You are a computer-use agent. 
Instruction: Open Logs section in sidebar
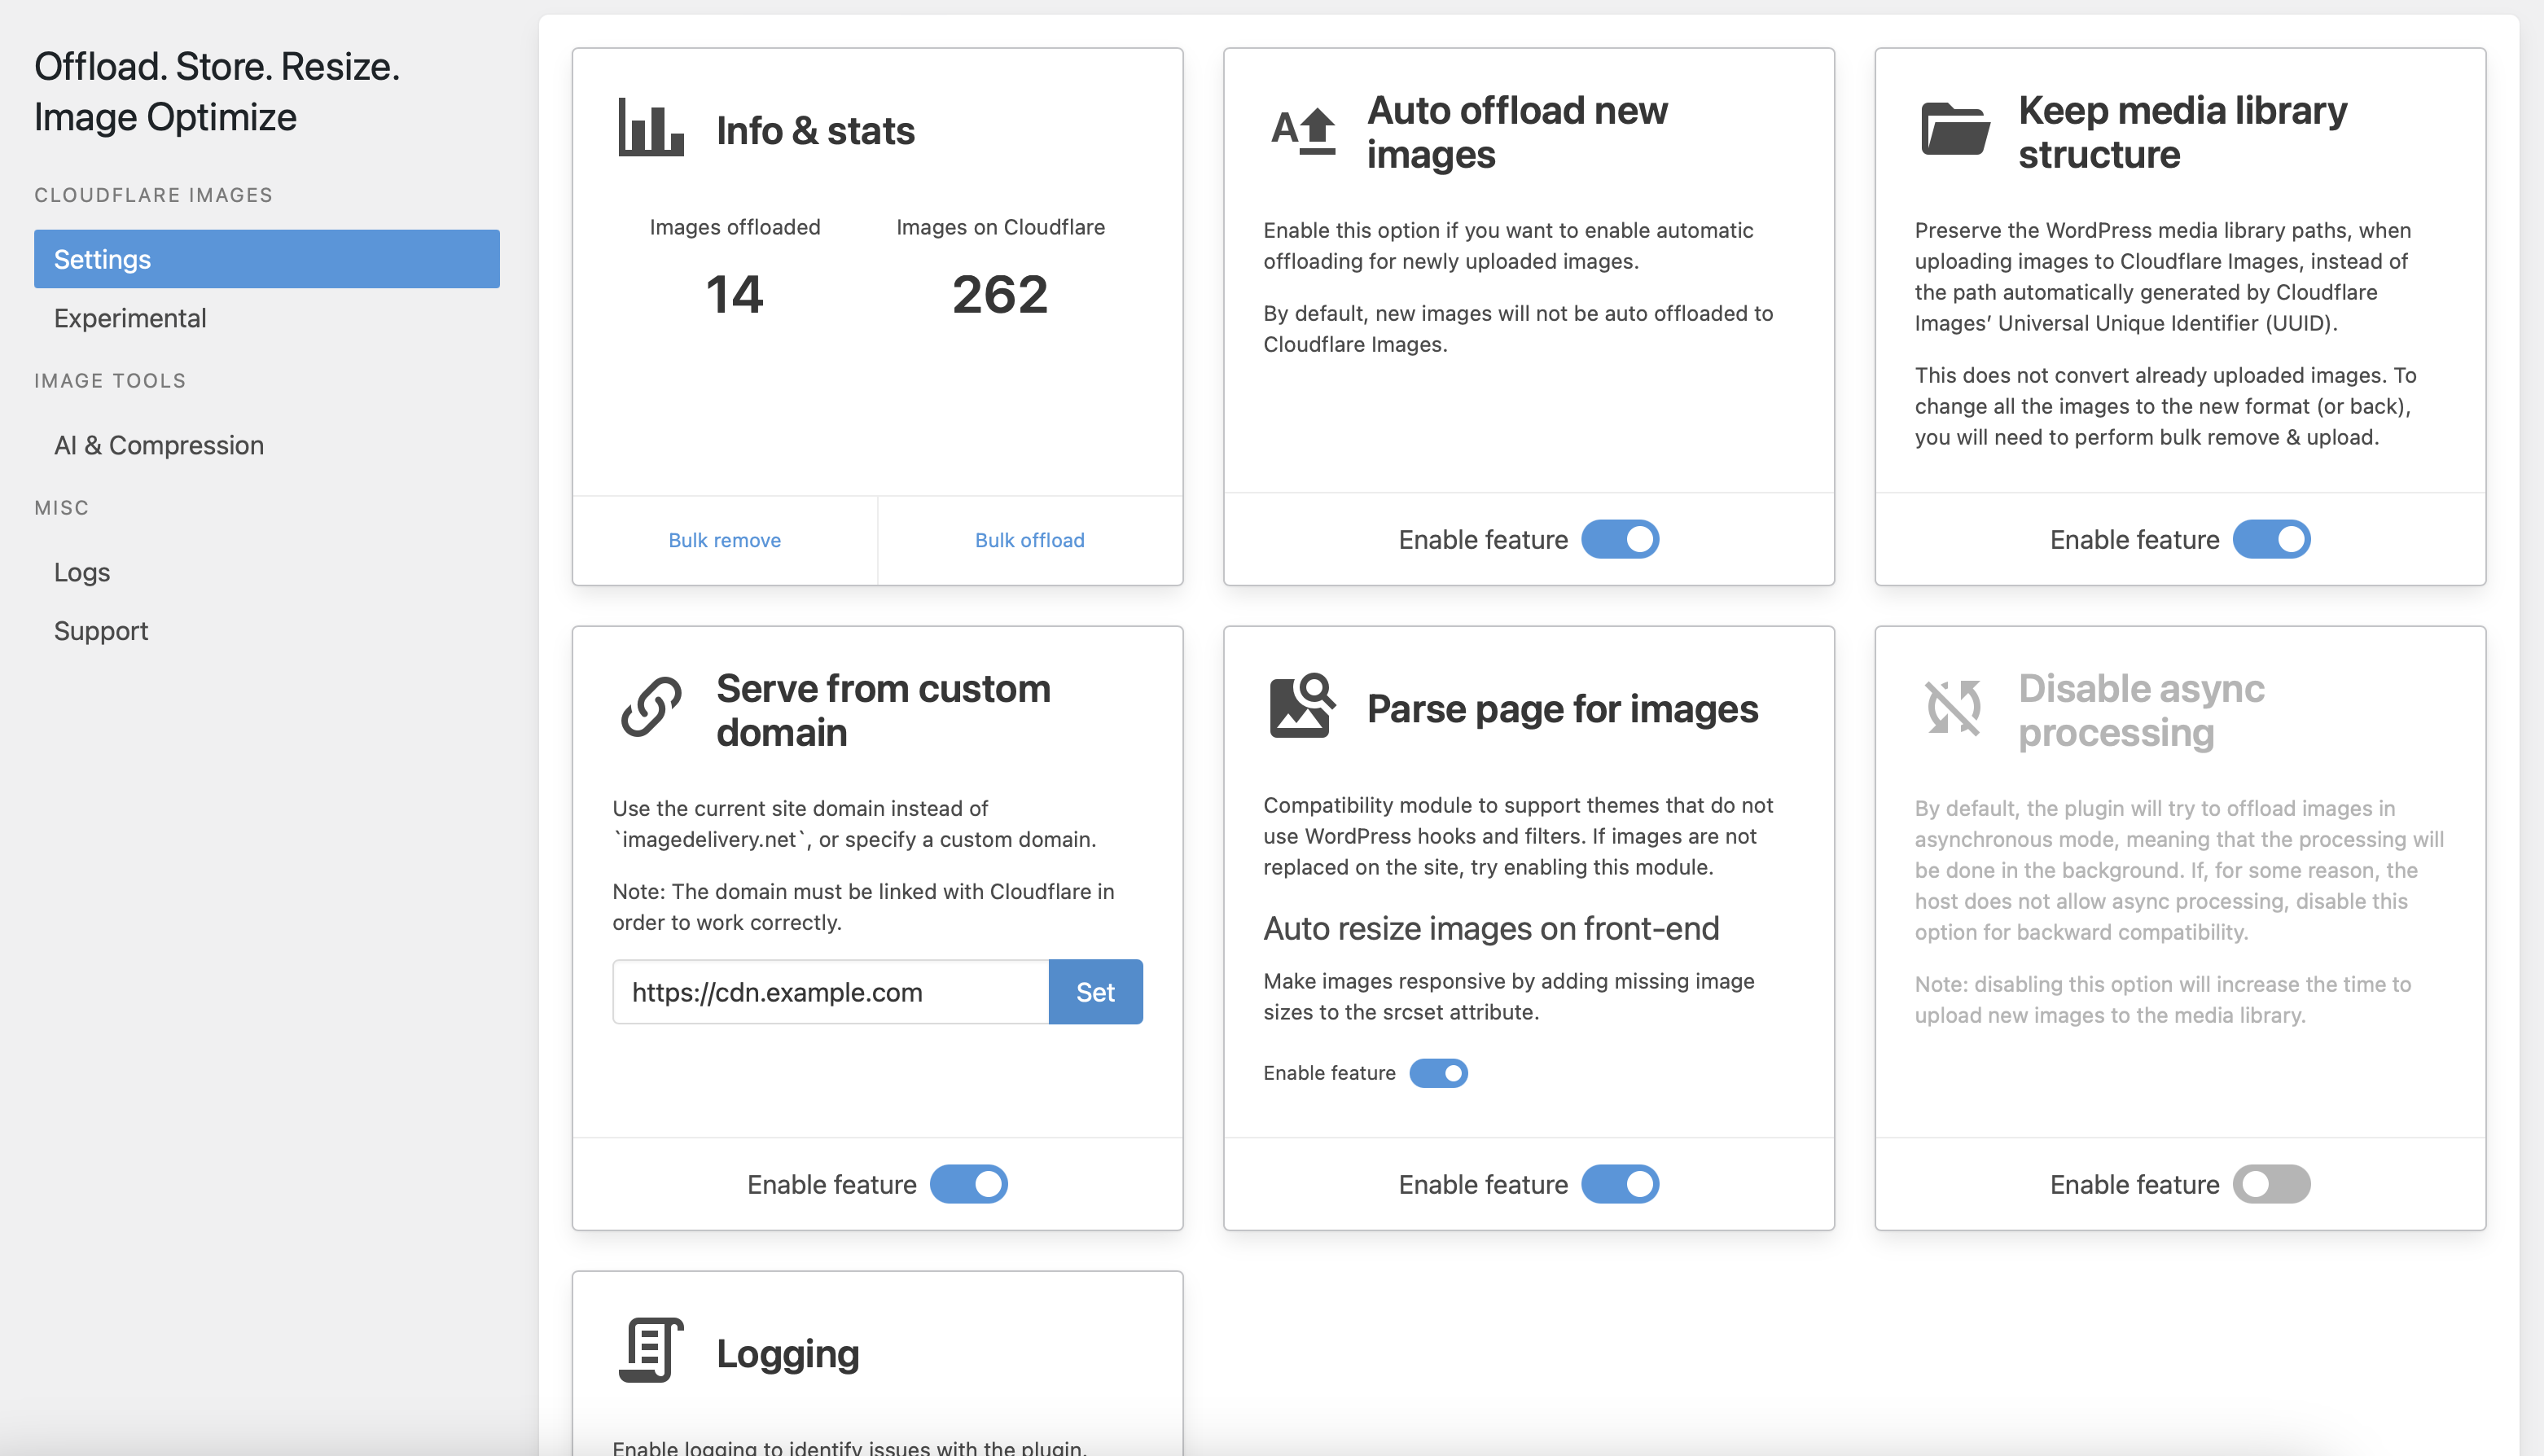(81, 572)
